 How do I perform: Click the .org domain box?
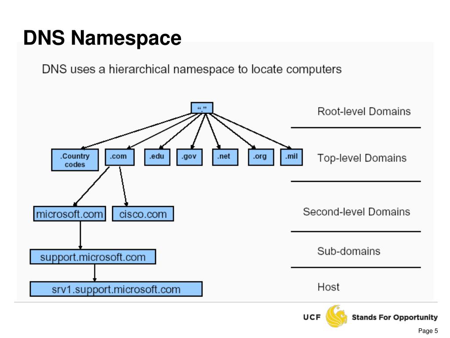[x=261, y=157]
